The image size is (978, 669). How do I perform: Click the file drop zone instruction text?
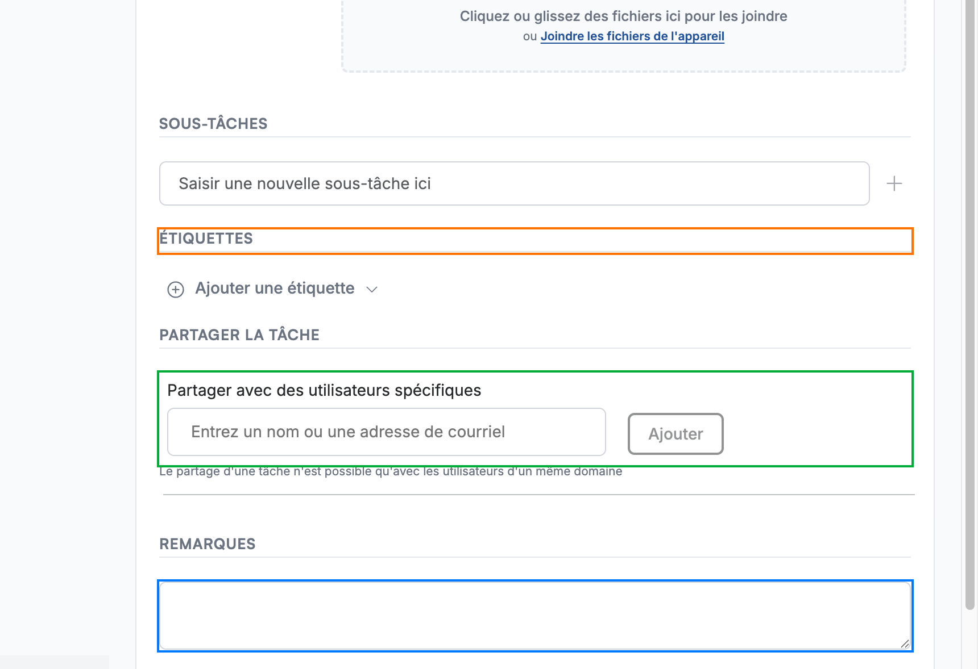tap(623, 16)
